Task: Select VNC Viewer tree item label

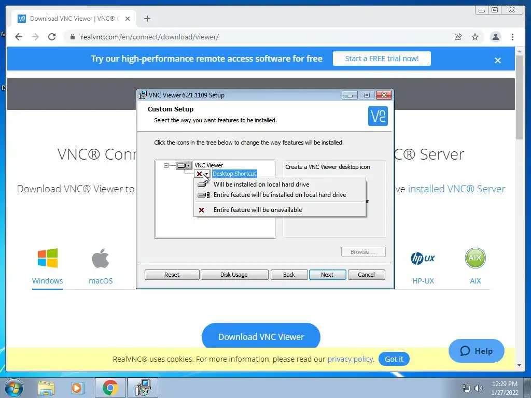Action: coord(208,165)
